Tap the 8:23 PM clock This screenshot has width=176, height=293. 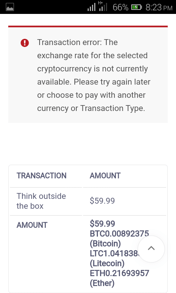[x=159, y=7]
